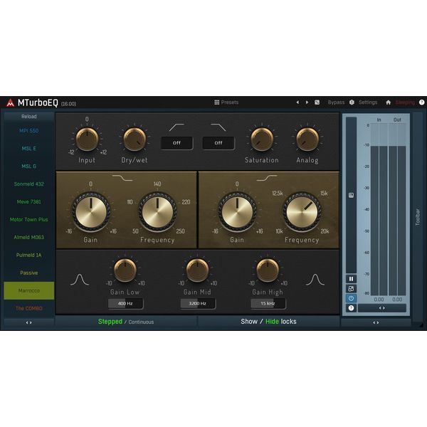The width and height of the screenshot is (427, 427).
Task: Choose Hide locks option
Action: click(x=272, y=322)
